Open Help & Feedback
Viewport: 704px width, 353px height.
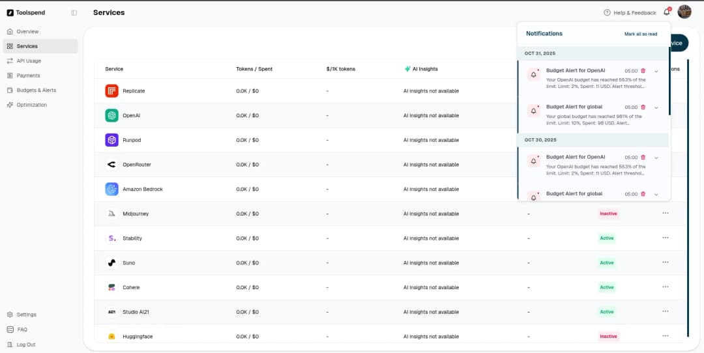tap(630, 12)
